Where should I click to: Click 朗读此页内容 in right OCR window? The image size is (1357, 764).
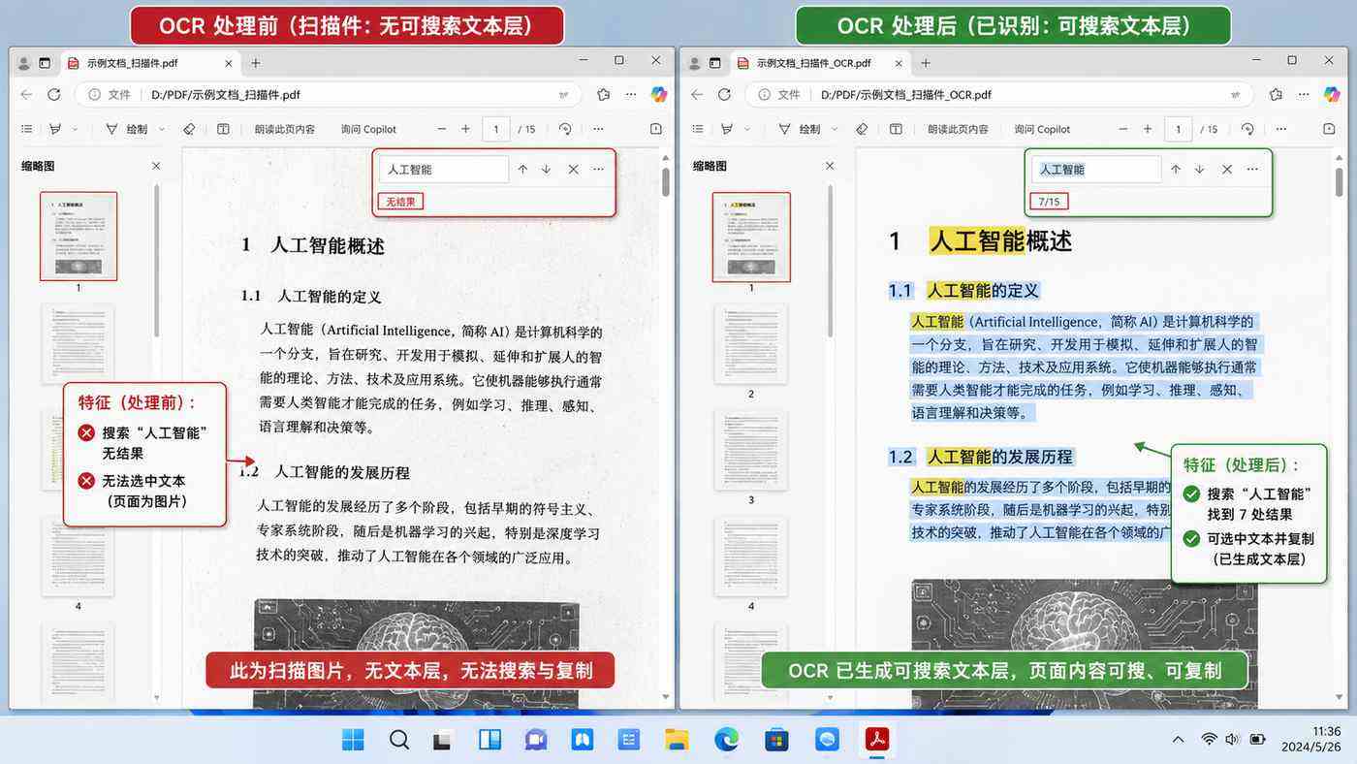tap(958, 129)
